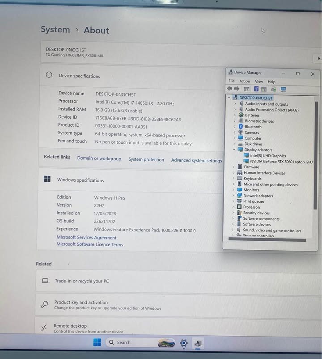Click the Keyboards category icon

pos(240,178)
